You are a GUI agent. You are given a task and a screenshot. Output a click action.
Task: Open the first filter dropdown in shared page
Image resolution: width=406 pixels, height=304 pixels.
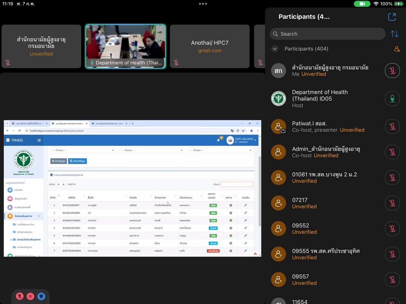point(83,150)
